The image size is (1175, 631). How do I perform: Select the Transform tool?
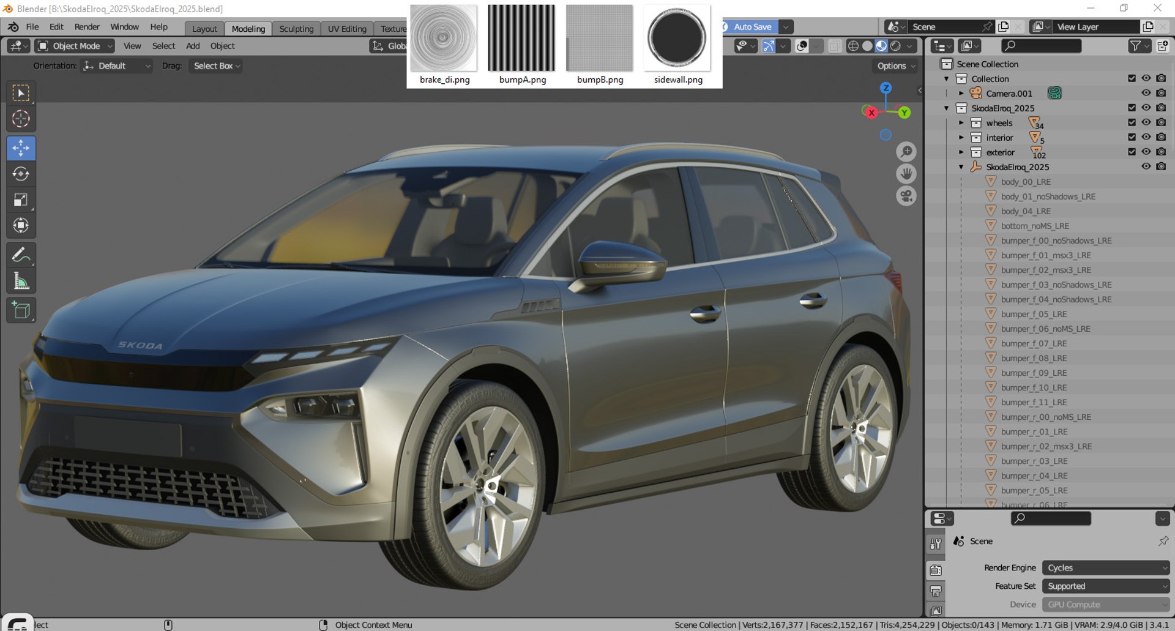coord(21,225)
